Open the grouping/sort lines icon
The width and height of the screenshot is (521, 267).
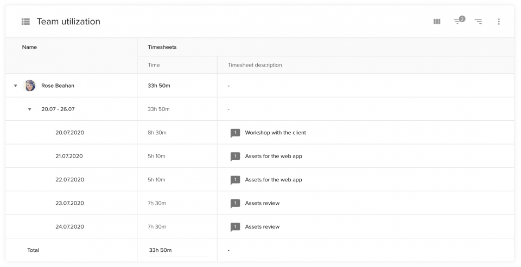coord(478,22)
